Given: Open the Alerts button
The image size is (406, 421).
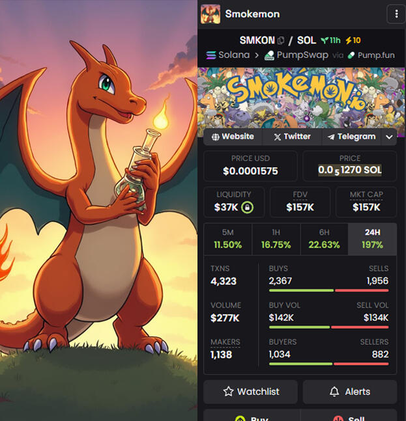Looking at the screenshot, I should [350, 392].
